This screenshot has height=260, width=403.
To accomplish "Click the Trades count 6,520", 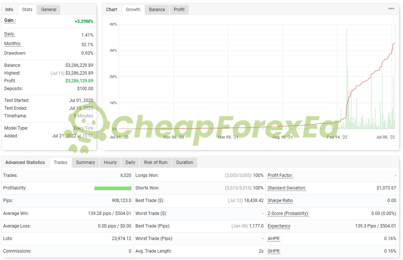I will pyautogui.click(x=126, y=175).
